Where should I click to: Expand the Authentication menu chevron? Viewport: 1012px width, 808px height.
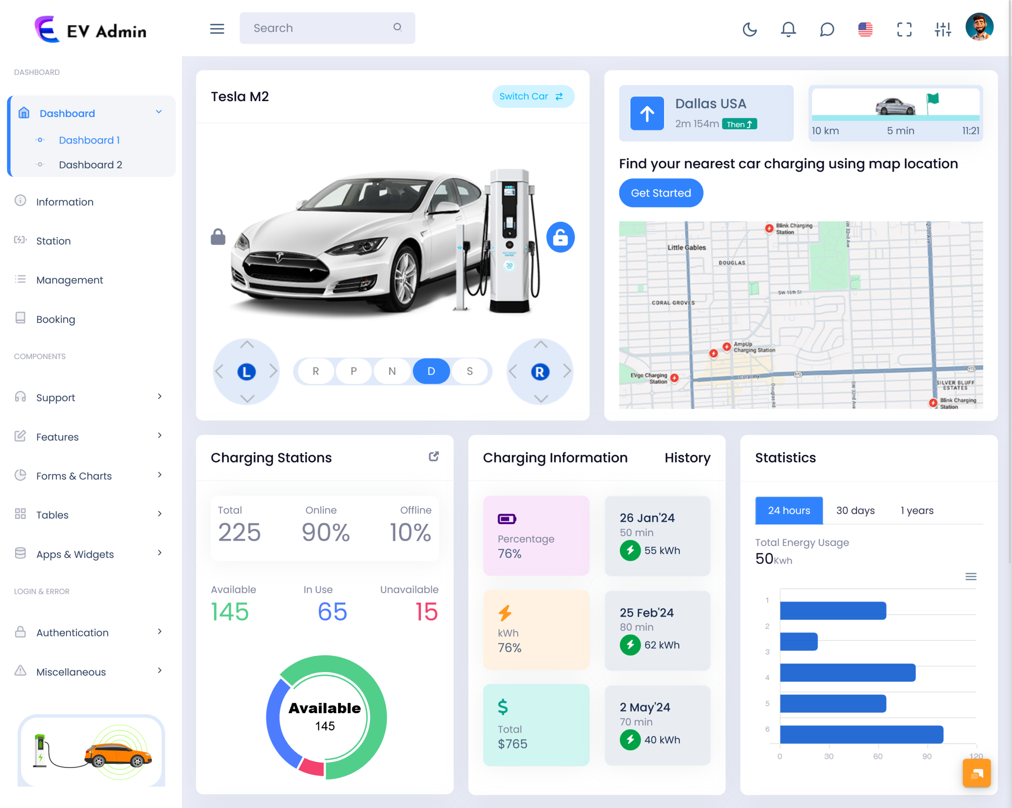pos(160,631)
